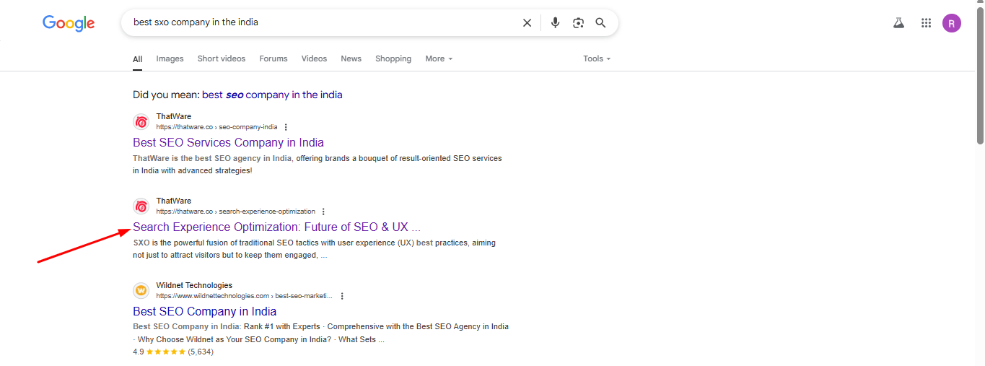Open options menu for seo-company-india result

click(286, 127)
